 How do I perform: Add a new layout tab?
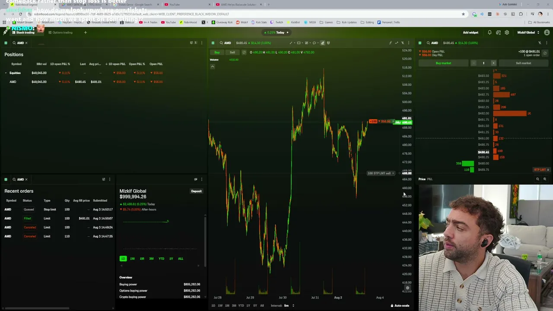click(x=85, y=32)
